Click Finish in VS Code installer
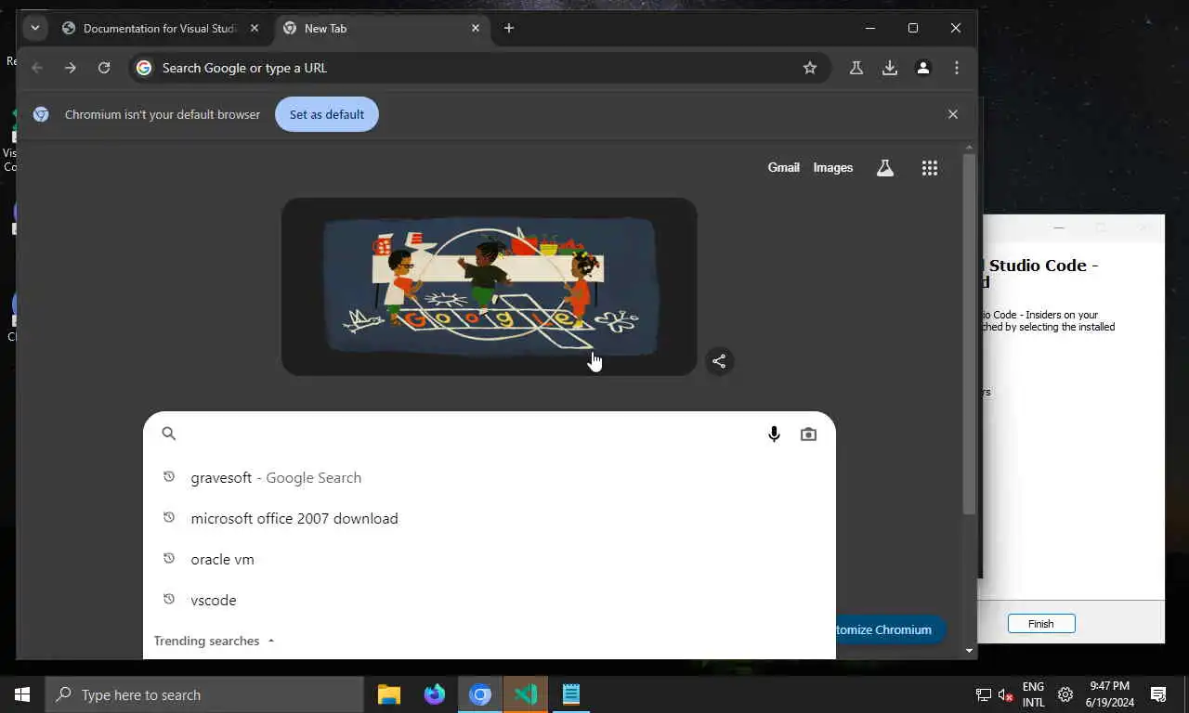 tap(1041, 624)
